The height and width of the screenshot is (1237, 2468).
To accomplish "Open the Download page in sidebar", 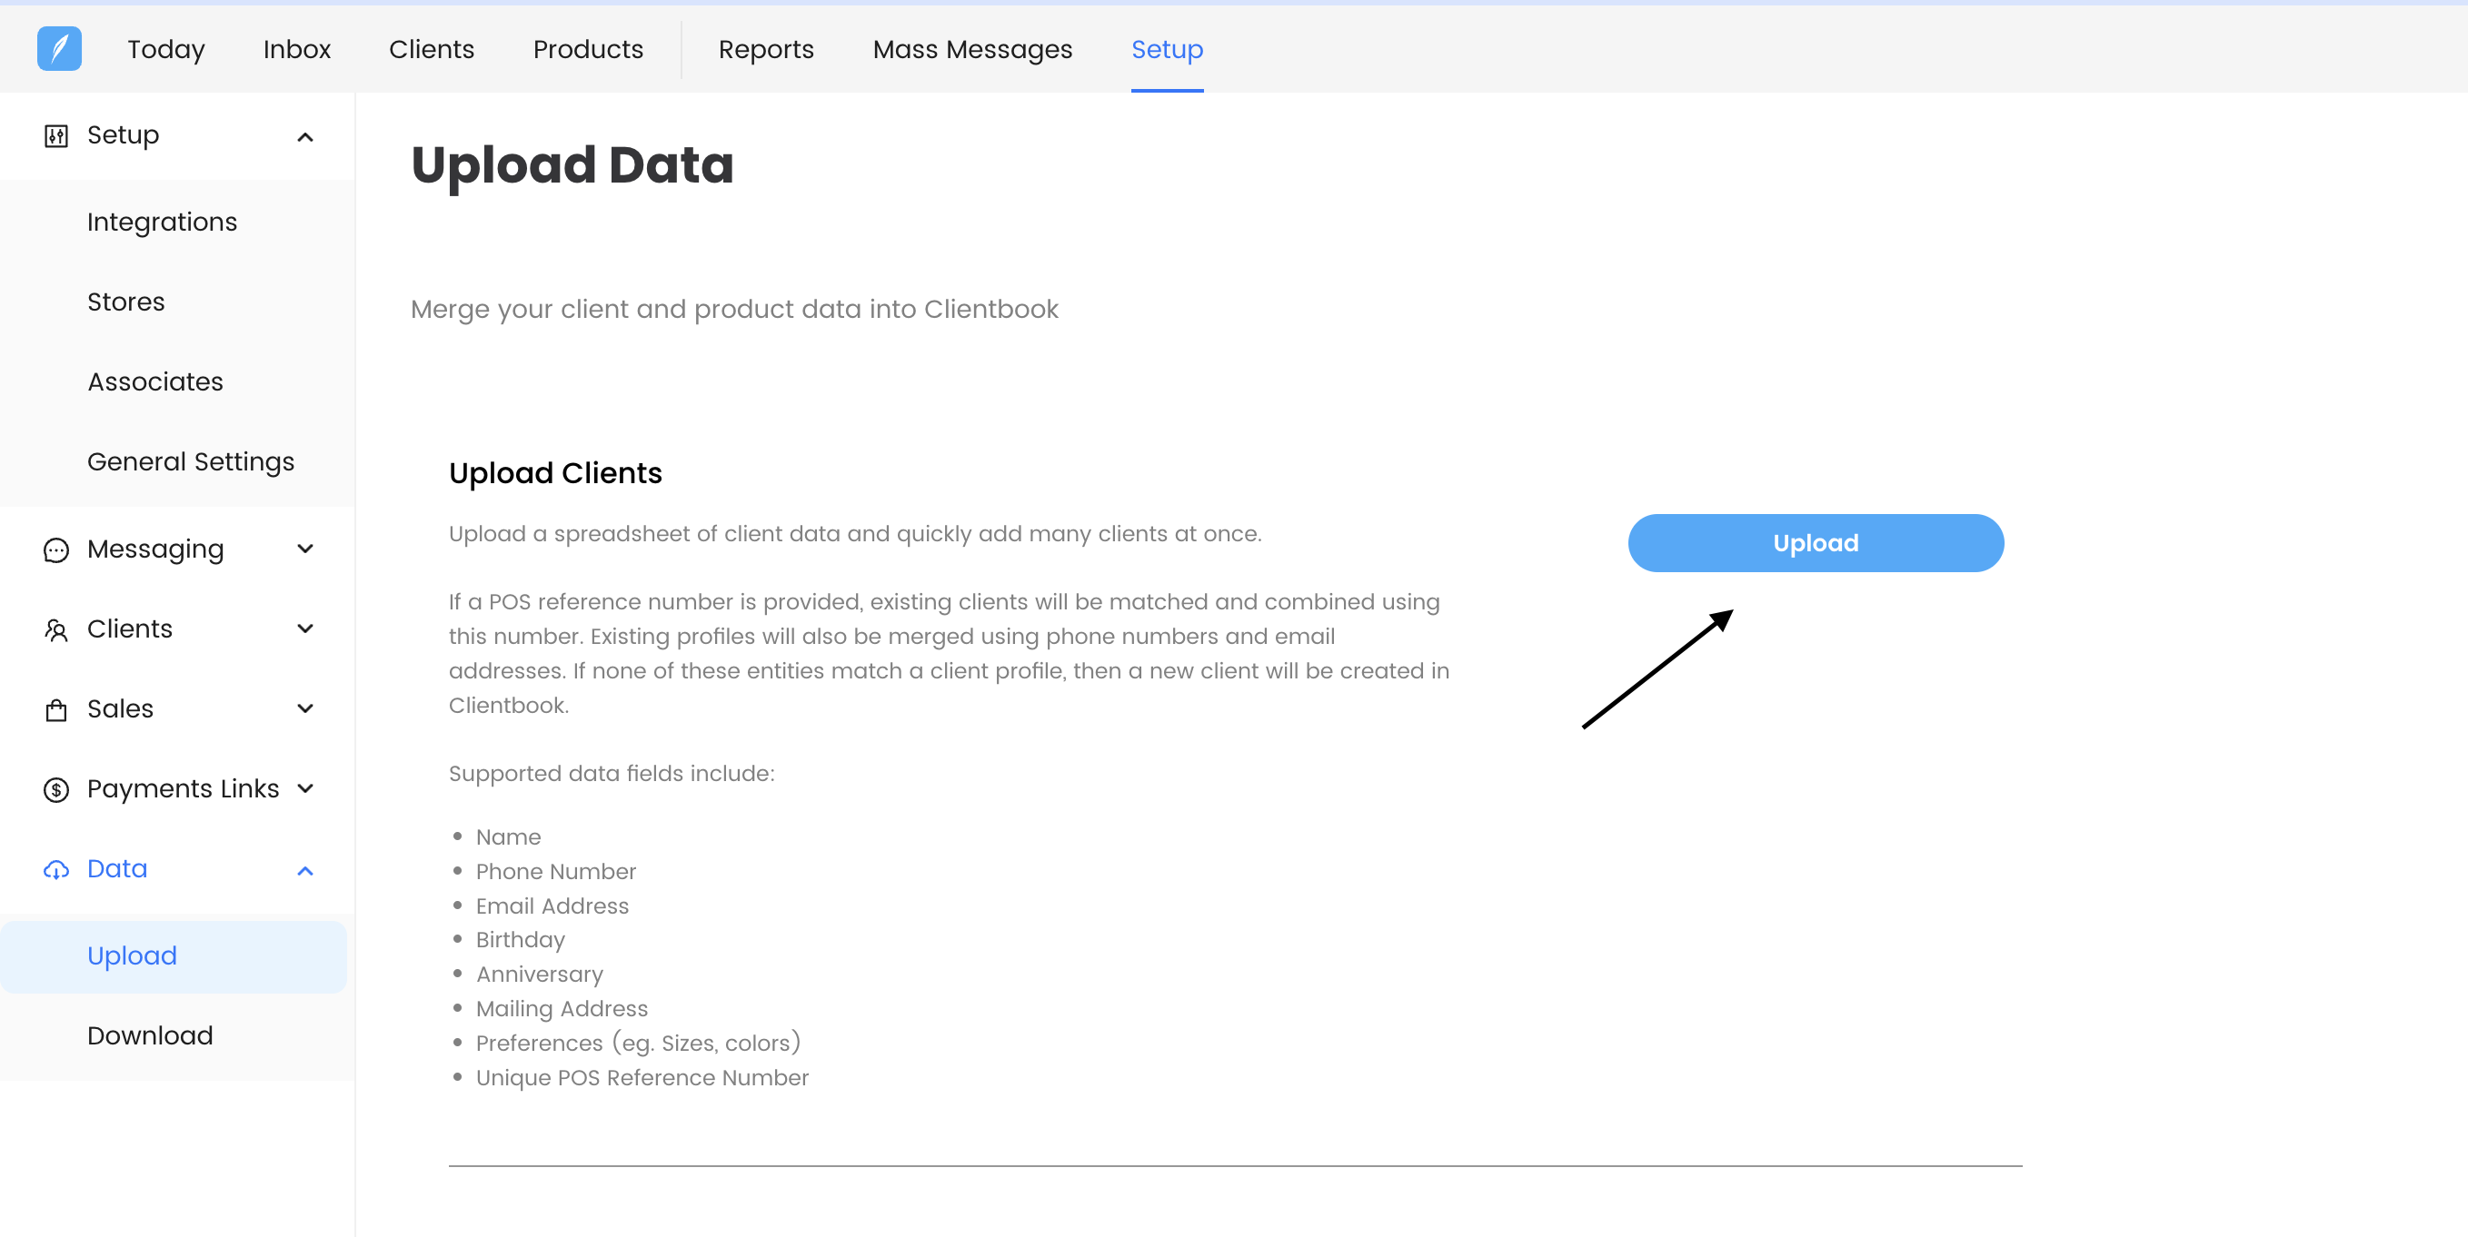I will pyautogui.click(x=149, y=1036).
